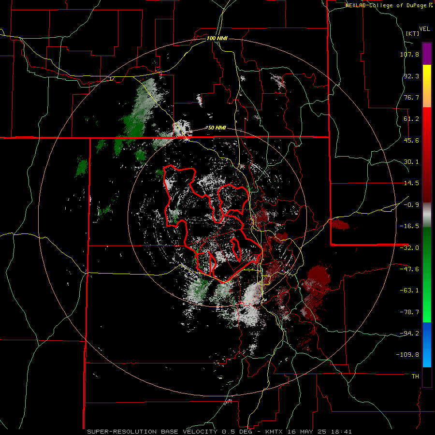The image size is (435, 435).
Task: Click the 14.5 legend value
Action: 411,183
